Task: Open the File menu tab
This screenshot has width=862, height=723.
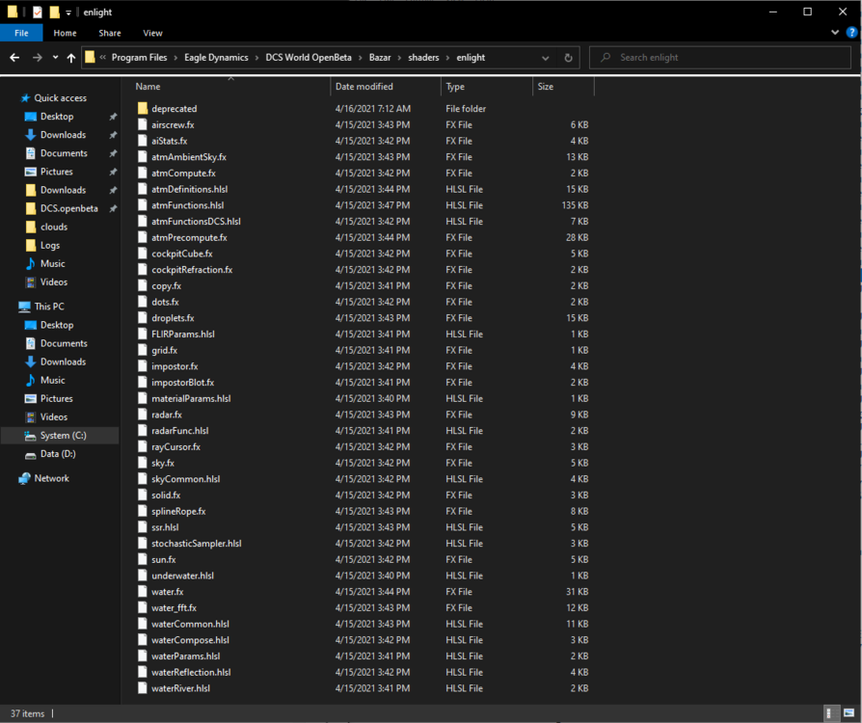Action: click(x=21, y=33)
